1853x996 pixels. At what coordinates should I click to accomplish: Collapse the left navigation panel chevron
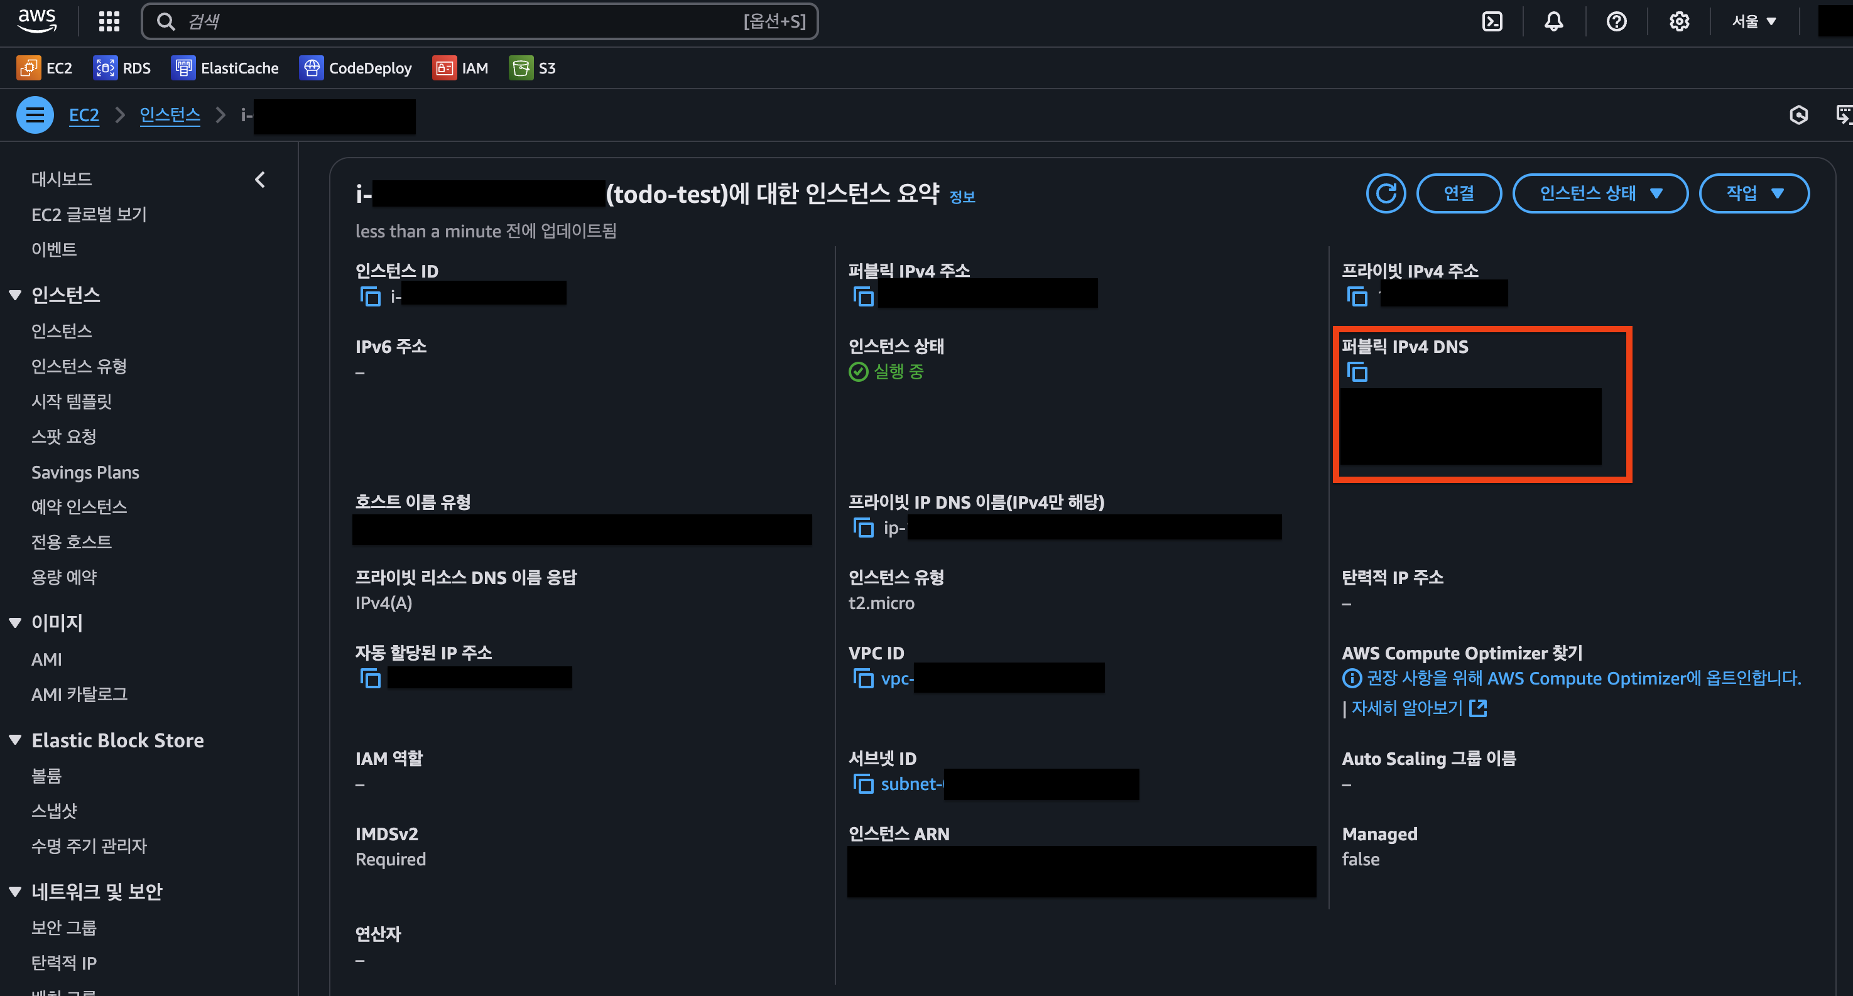tap(261, 179)
